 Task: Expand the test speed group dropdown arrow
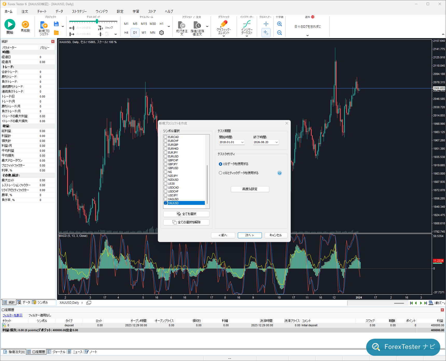(116, 34)
